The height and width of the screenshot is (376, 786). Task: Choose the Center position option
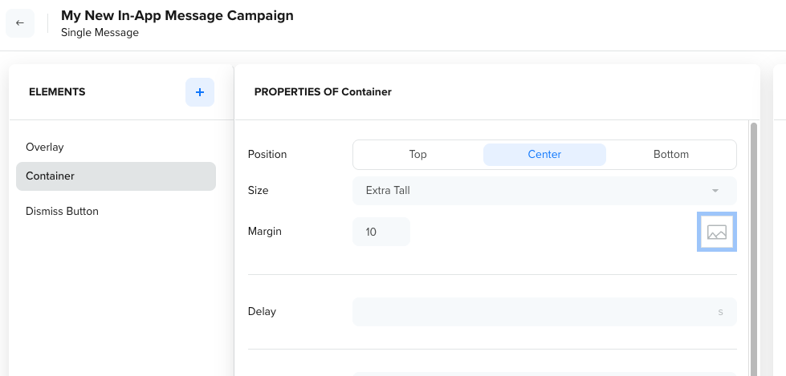click(x=544, y=155)
